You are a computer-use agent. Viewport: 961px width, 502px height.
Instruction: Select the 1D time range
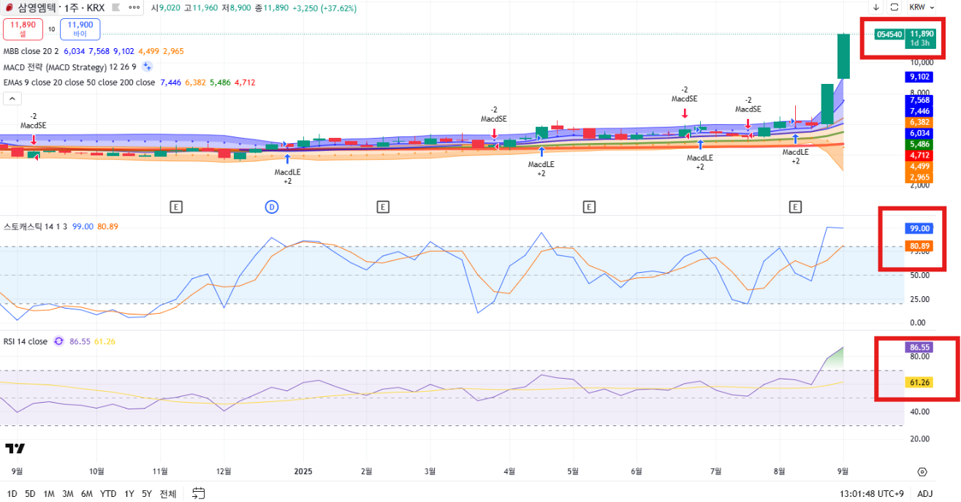[x=12, y=494]
